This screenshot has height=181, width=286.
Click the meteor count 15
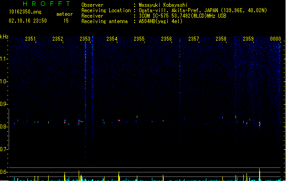point(66,21)
